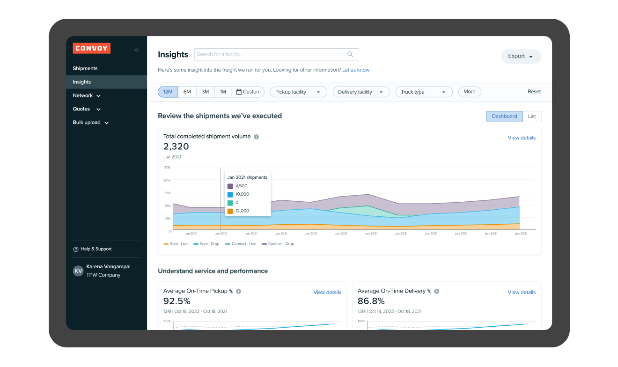
Task: Open the Pickup facility dropdown
Action: point(298,92)
